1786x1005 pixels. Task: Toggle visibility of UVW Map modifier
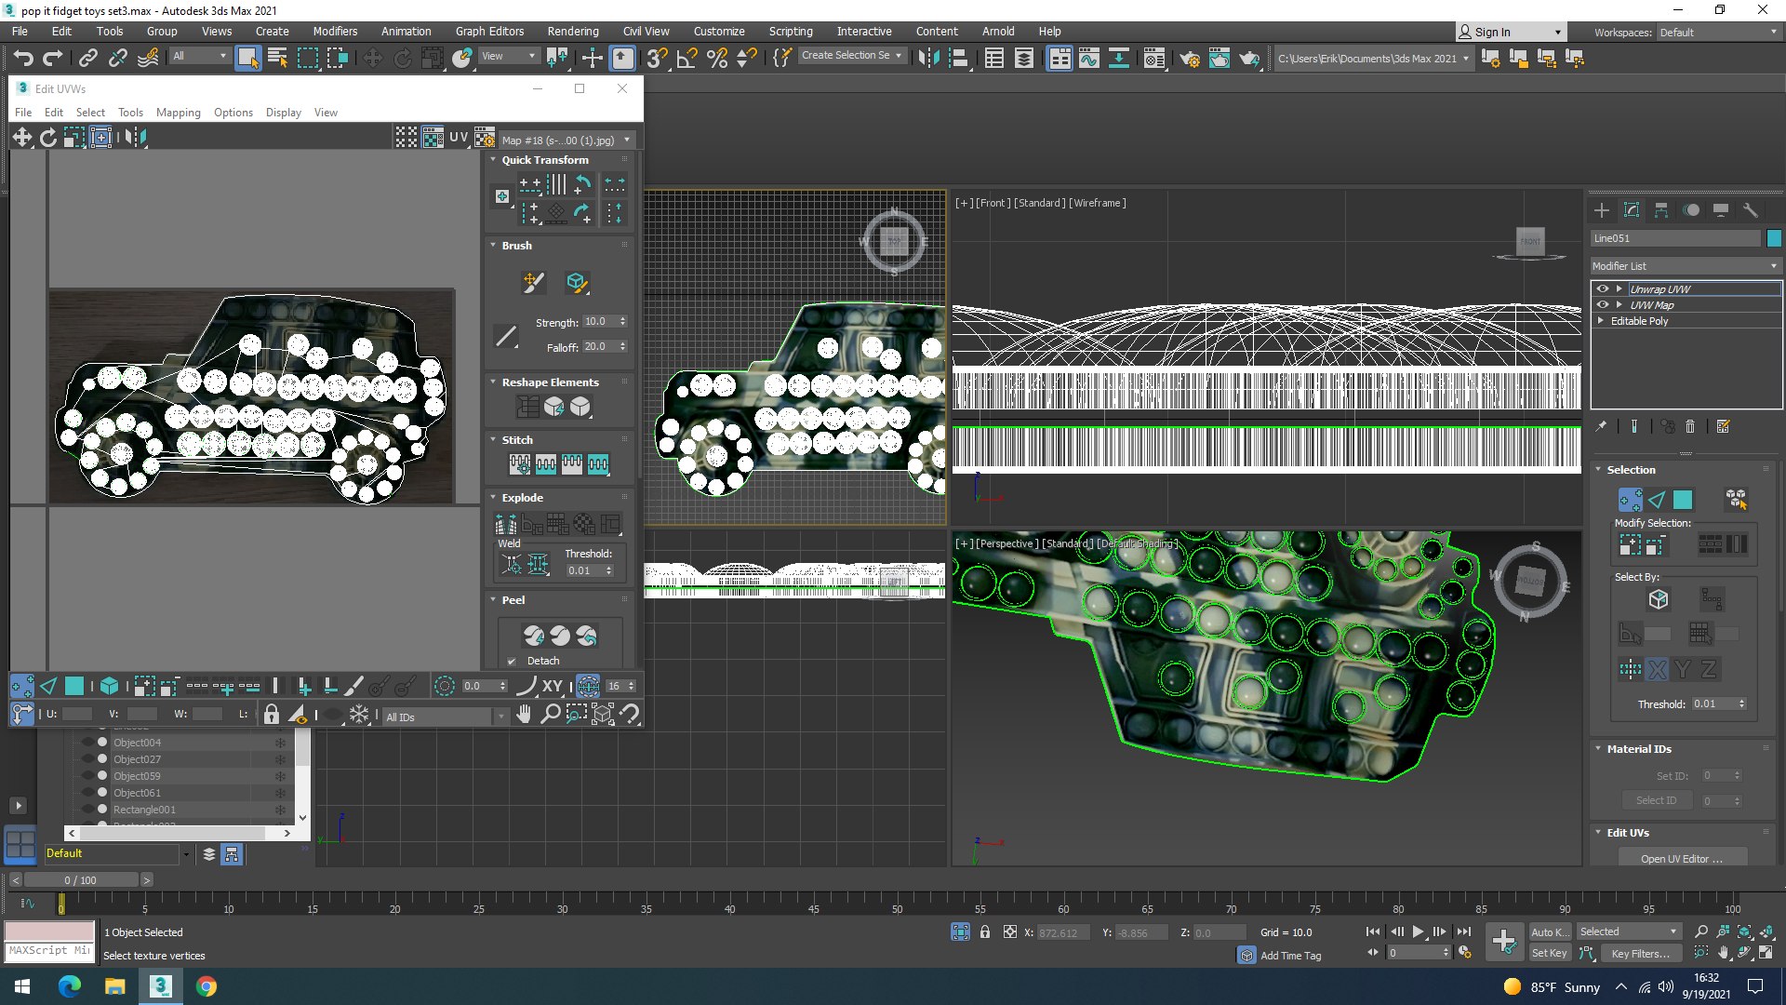coord(1602,305)
